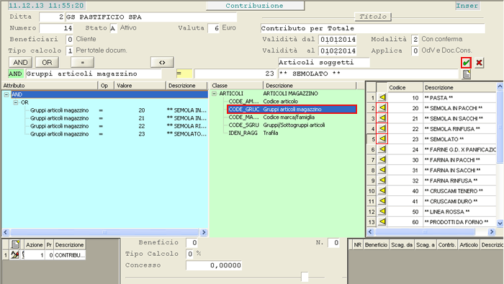Viewport: 504px width, 284px height.
Task: Select condition row with value 20
Action: click(x=118, y=110)
